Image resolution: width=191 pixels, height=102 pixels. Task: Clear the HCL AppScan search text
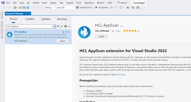pos(53,26)
